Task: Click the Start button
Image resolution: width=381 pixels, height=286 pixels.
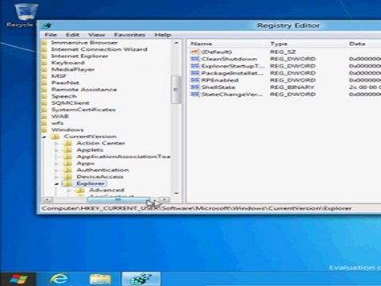Action: pyautogui.click(x=18, y=279)
